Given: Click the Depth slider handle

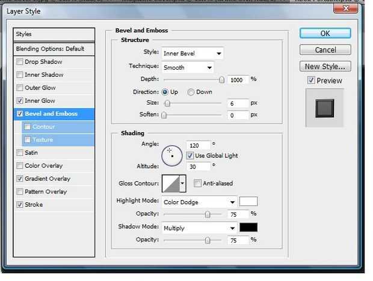Looking at the screenshot, I should [221, 80].
